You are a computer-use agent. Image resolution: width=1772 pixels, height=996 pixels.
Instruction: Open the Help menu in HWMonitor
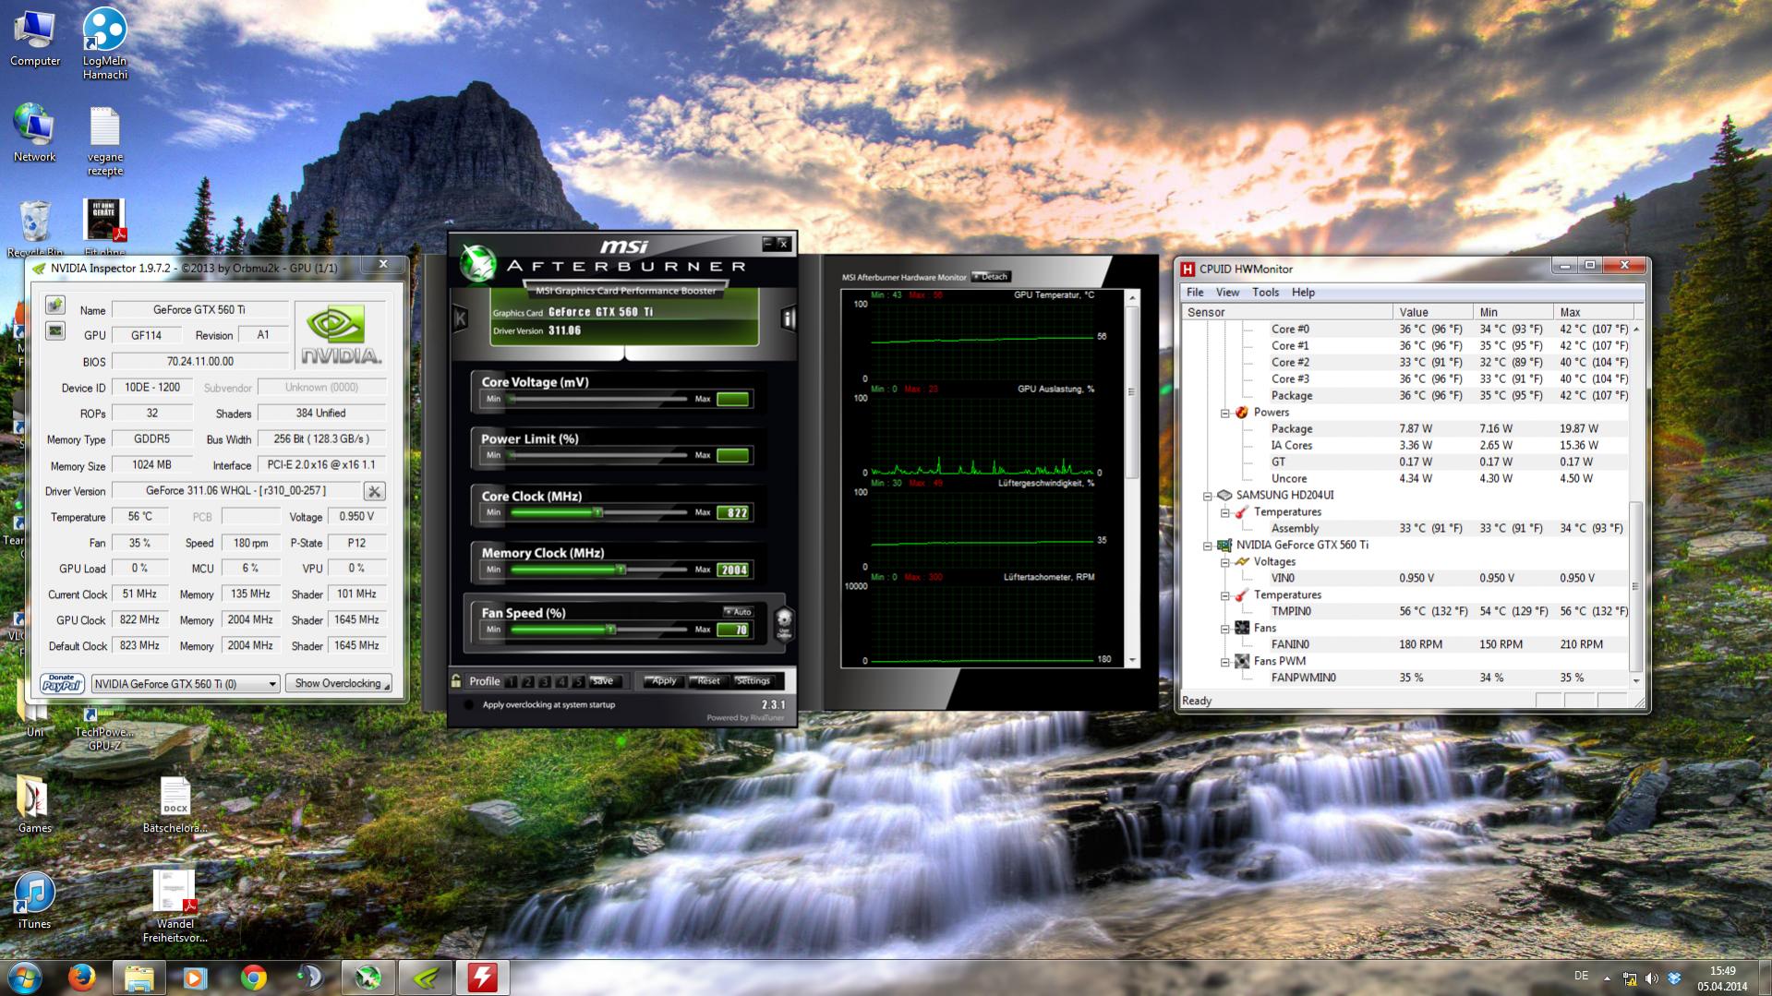1303,293
